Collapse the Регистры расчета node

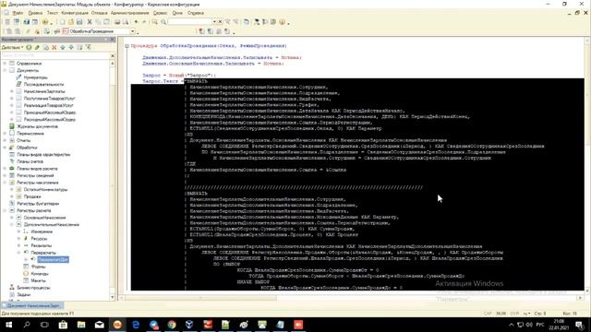click(x=5, y=210)
